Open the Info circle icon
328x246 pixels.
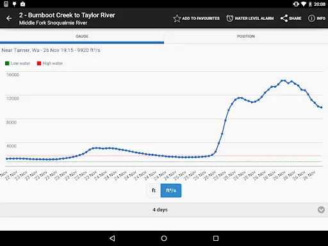pyautogui.click(x=311, y=19)
